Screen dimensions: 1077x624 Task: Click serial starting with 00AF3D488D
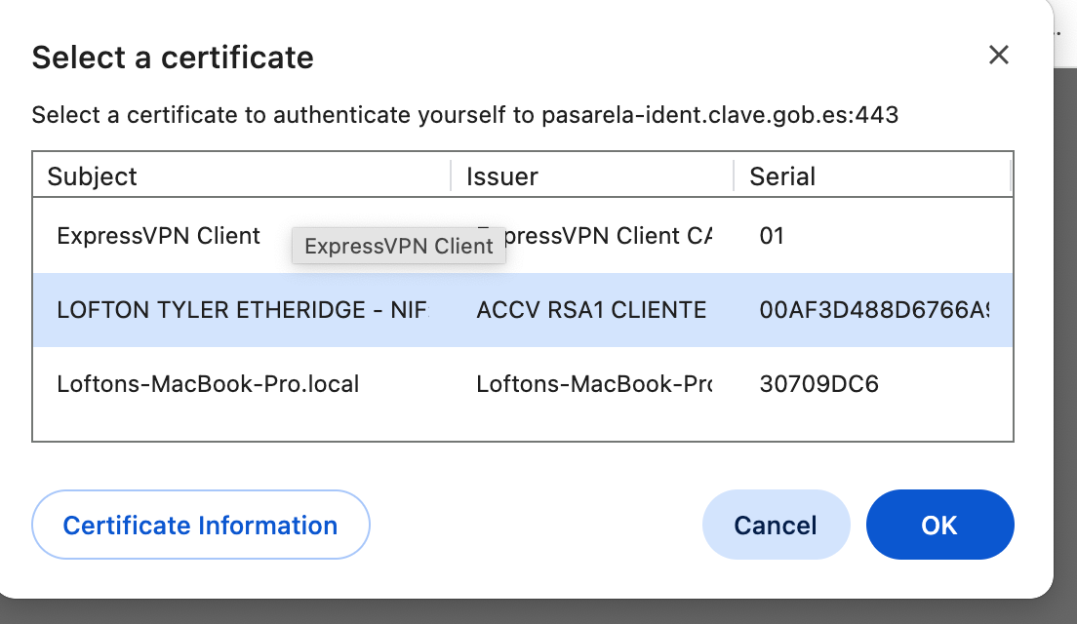[873, 310]
